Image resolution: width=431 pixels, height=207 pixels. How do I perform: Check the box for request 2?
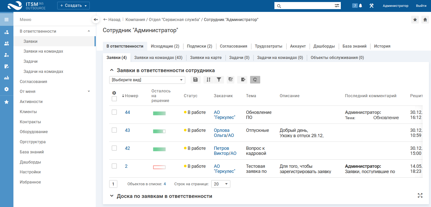coord(114,166)
